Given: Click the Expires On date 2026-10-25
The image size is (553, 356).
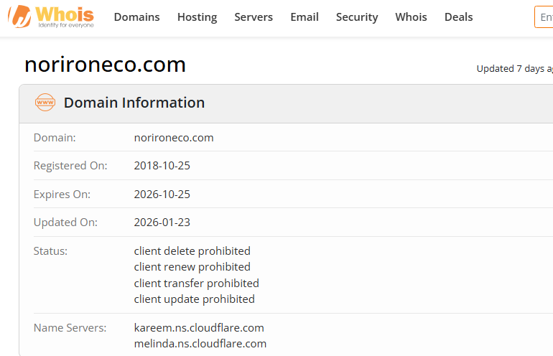Looking at the screenshot, I should point(162,195).
